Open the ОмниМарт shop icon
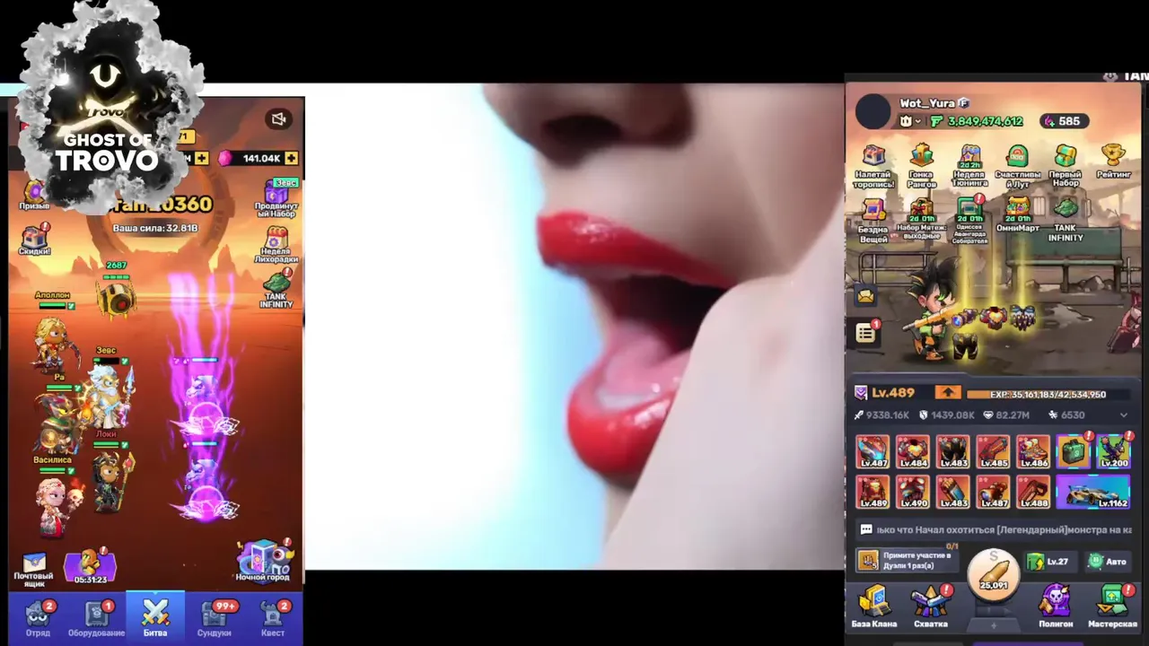Viewport: 1149px width, 646px height. 1017,216
